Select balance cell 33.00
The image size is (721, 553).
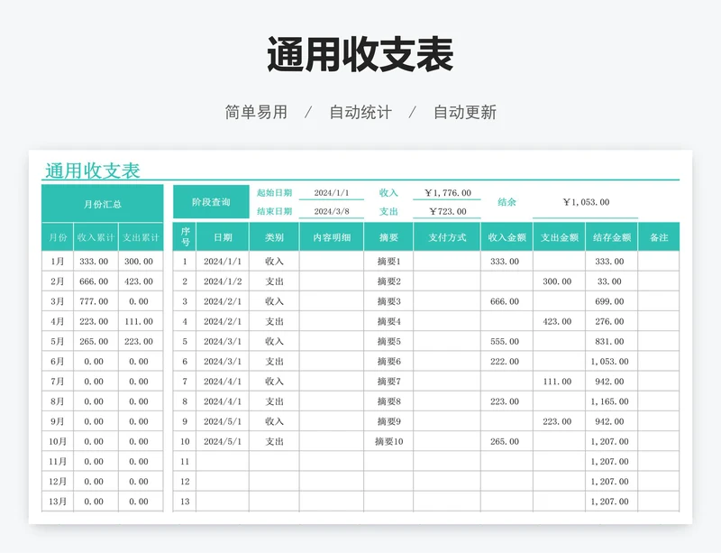[x=610, y=281]
